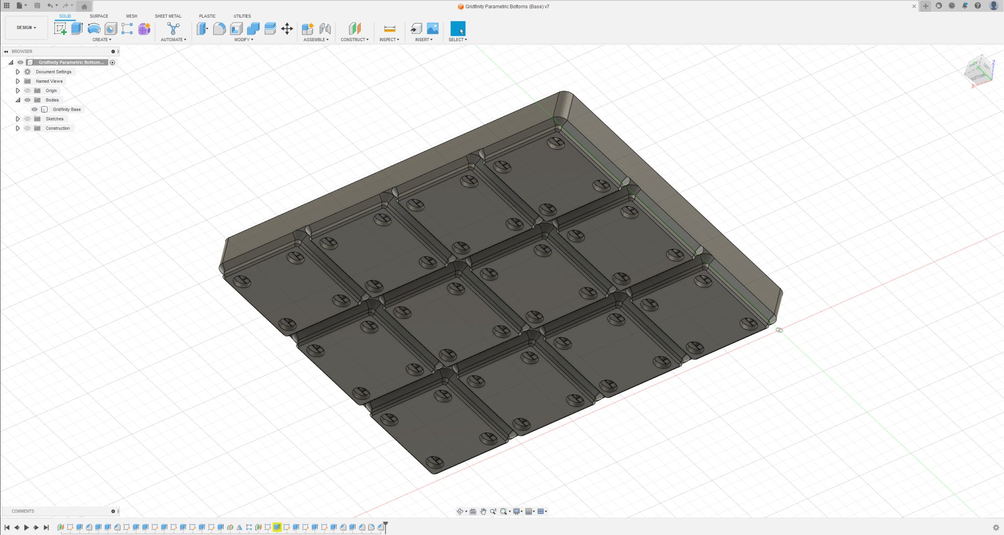Image resolution: width=1004 pixels, height=535 pixels.
Task: Expand Document Settings in the browser tree
Action: click(18, 72)
